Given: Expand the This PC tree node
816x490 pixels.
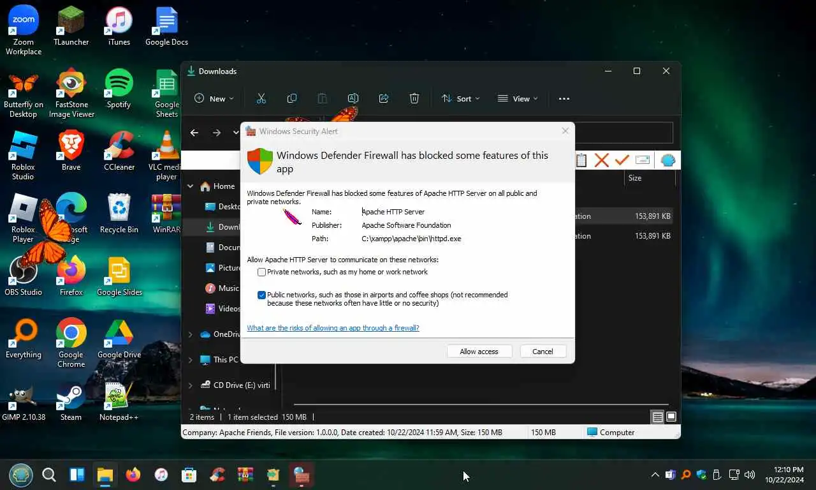Looking at the screenshot, I should point(190,360).
